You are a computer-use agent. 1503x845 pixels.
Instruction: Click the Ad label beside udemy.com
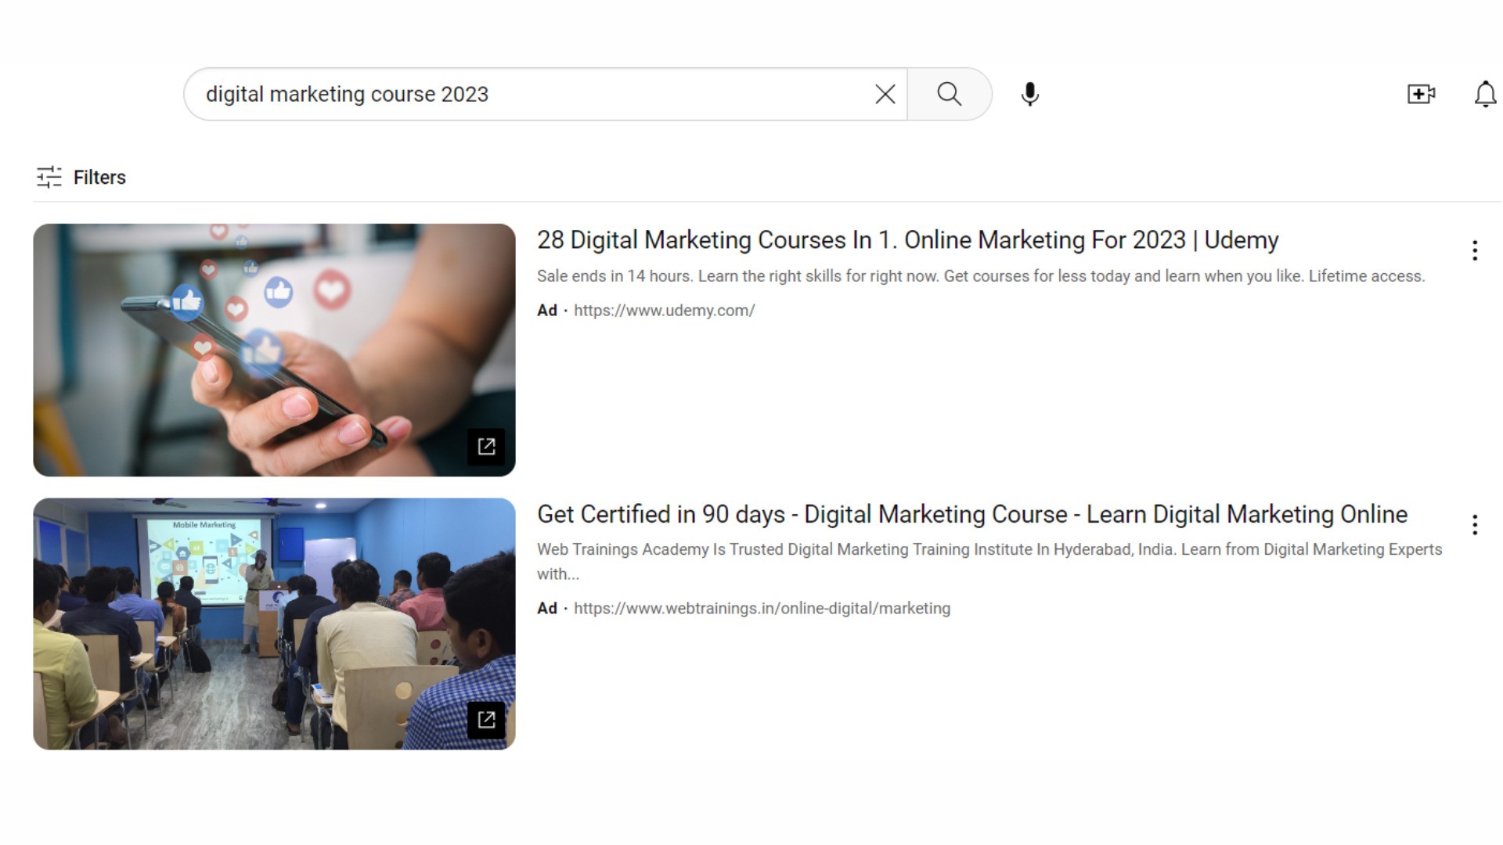[547, 311]
